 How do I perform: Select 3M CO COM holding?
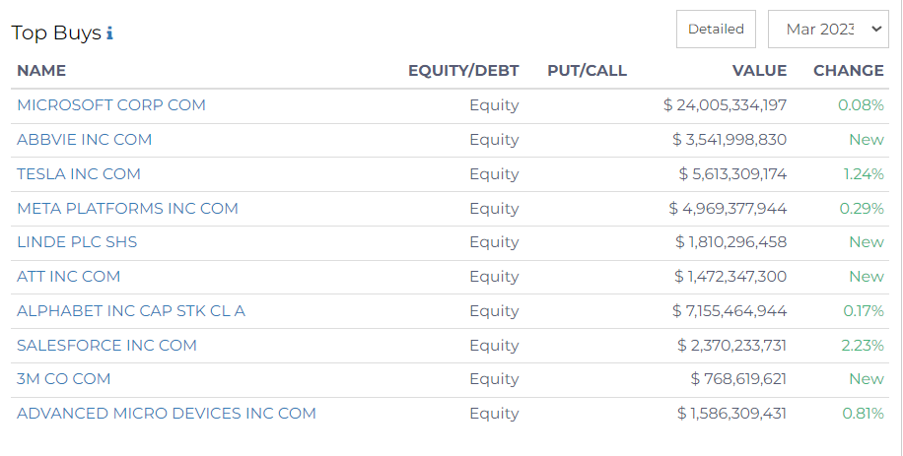point(63,379)
